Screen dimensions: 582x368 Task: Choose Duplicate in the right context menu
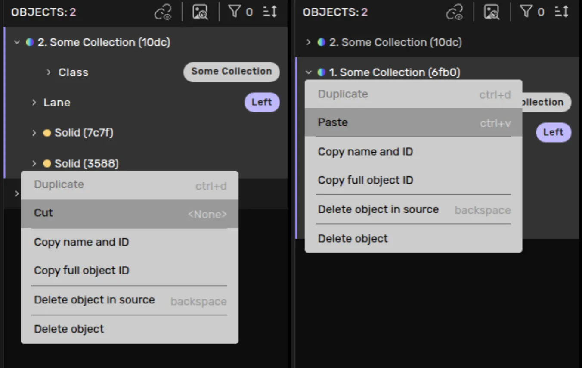point(413,94)
